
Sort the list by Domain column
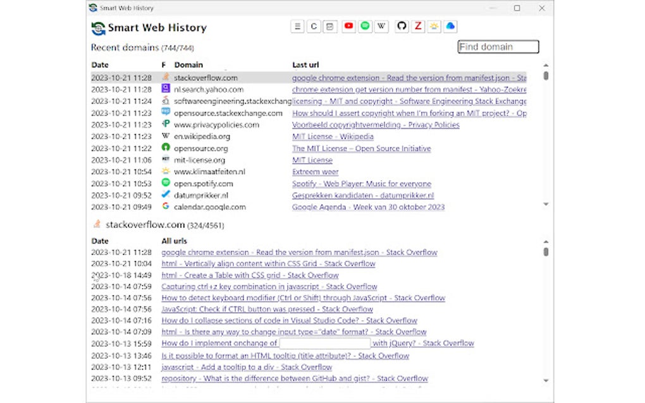point(188,64)
